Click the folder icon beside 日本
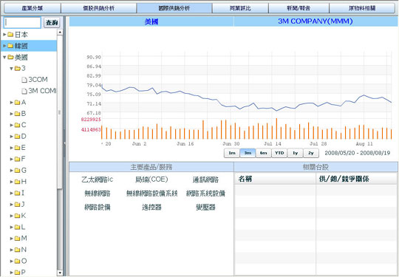 (x=10, y=34)
